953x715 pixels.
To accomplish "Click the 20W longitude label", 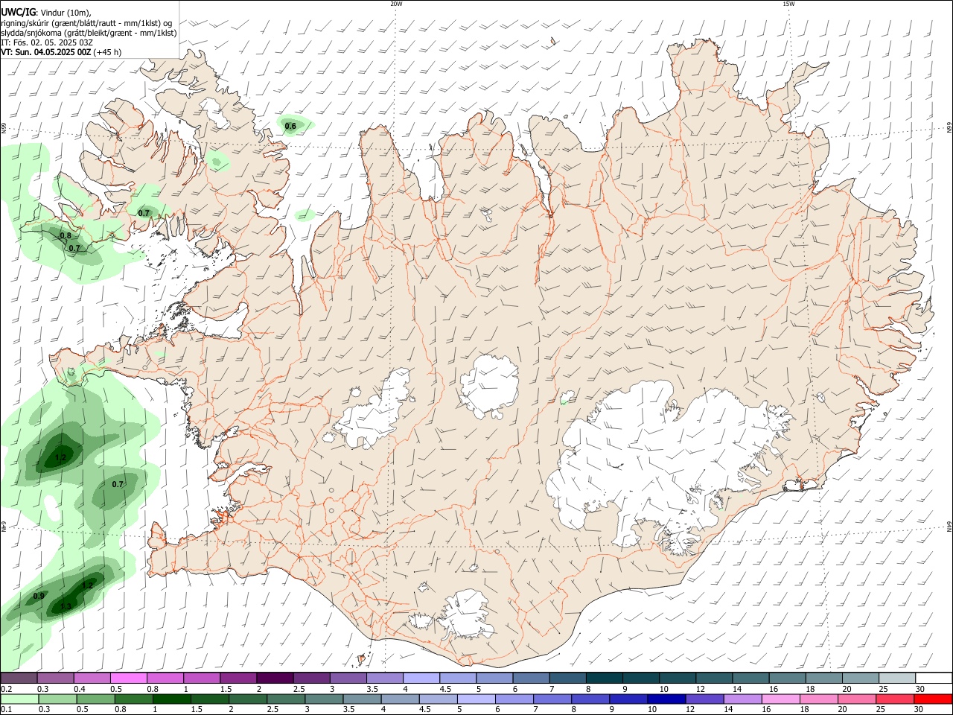I will click(396, 4).
